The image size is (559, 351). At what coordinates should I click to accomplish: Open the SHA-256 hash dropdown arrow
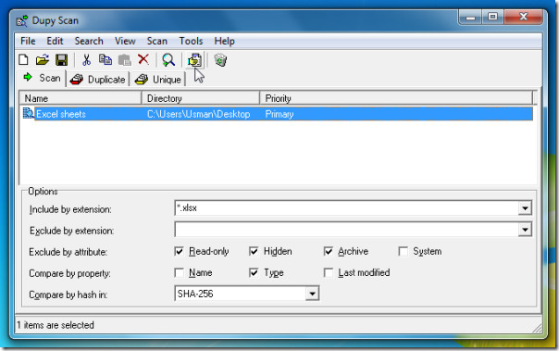[x=312, y=294]
